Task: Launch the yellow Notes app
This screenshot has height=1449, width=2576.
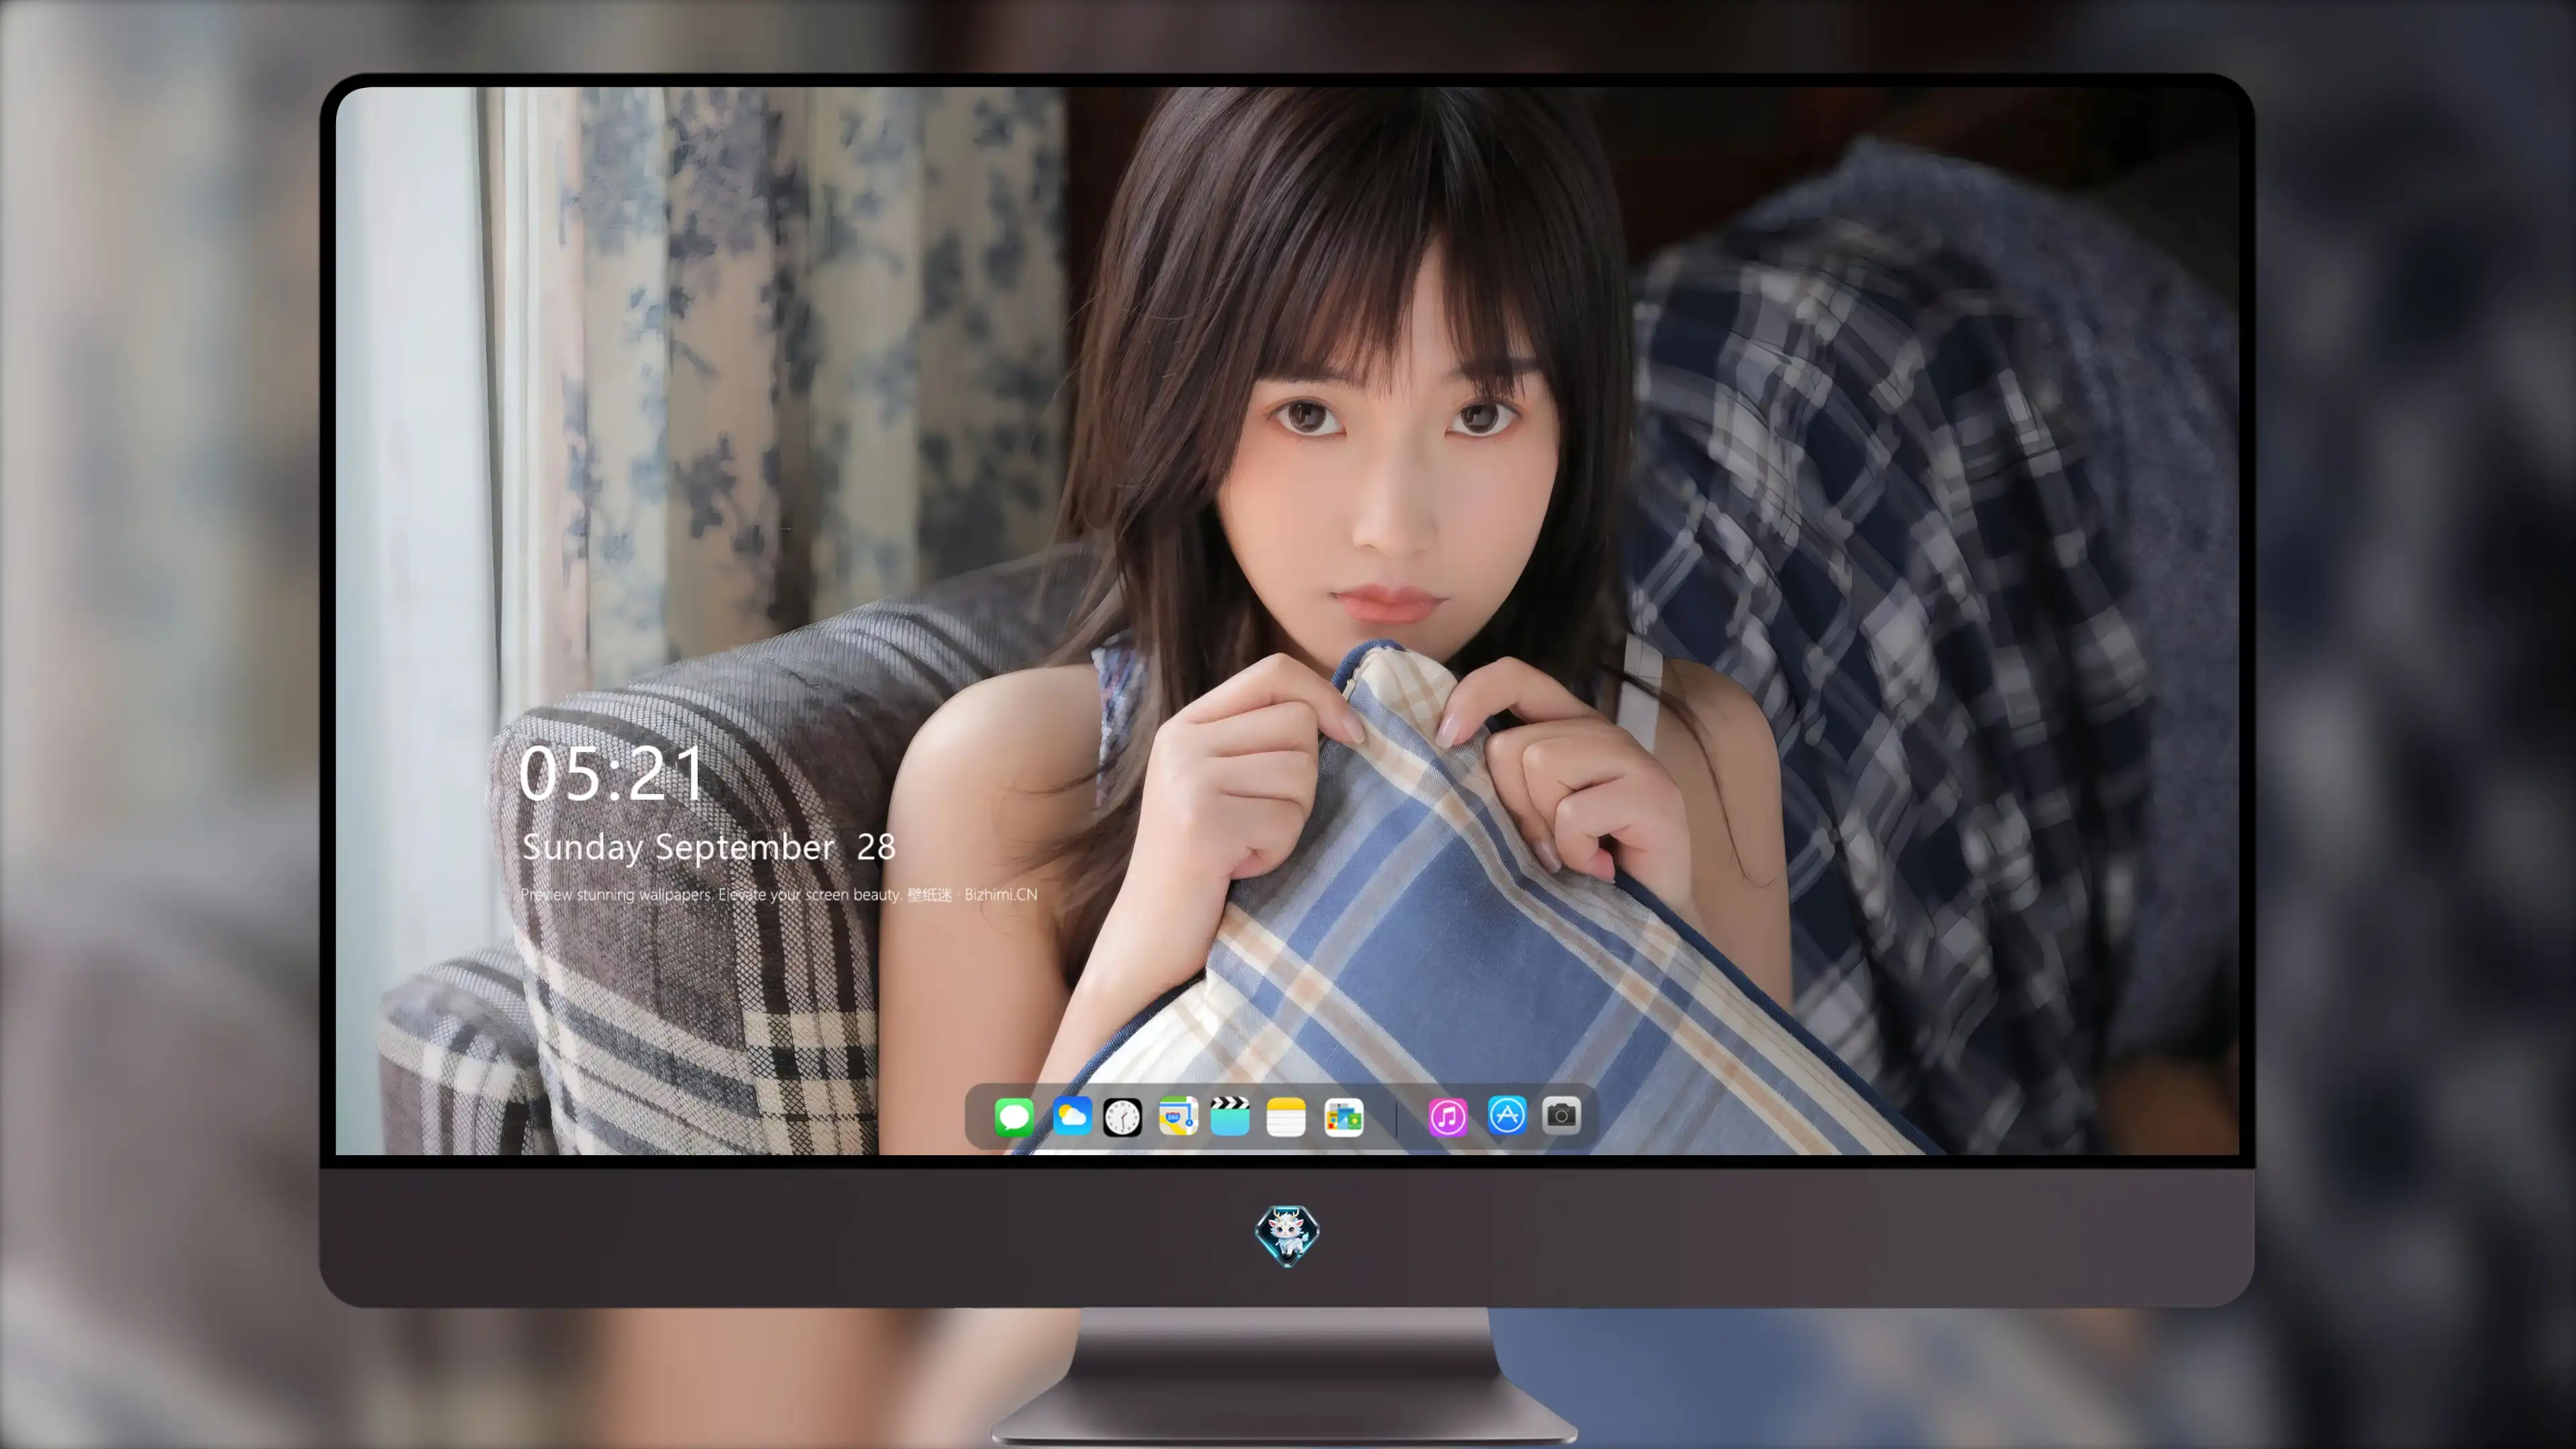Action: [x=1286, y=1116]
